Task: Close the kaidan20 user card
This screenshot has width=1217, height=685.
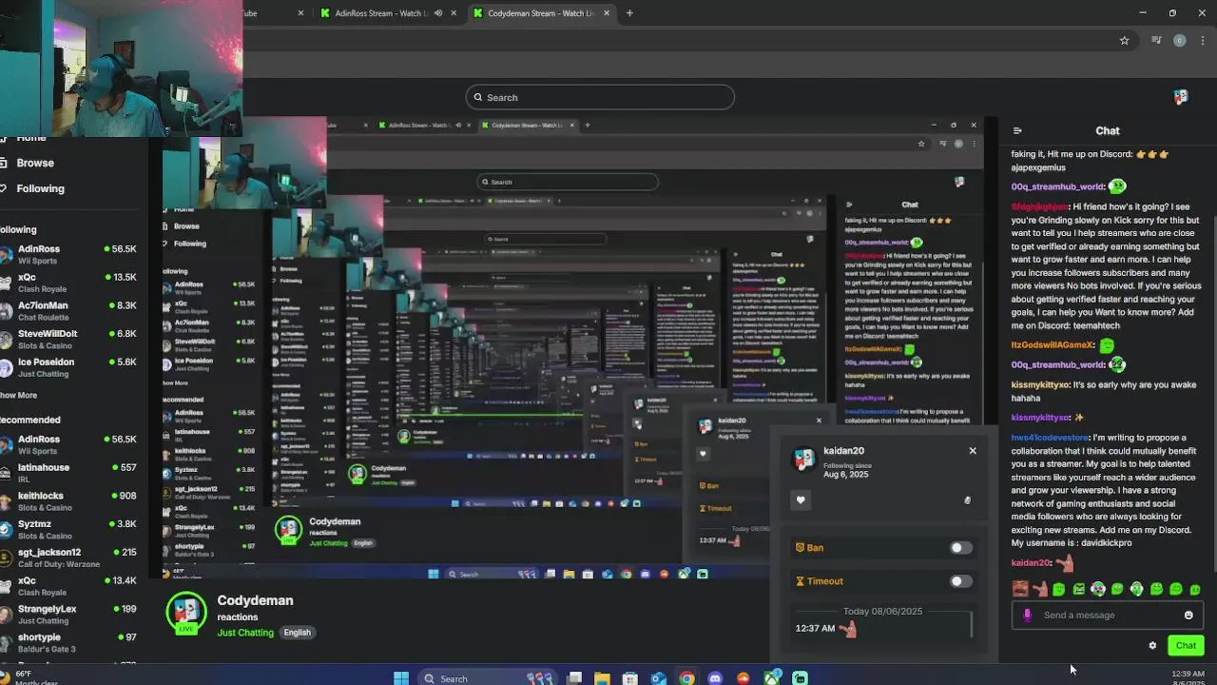Action: tap(973, 451)
